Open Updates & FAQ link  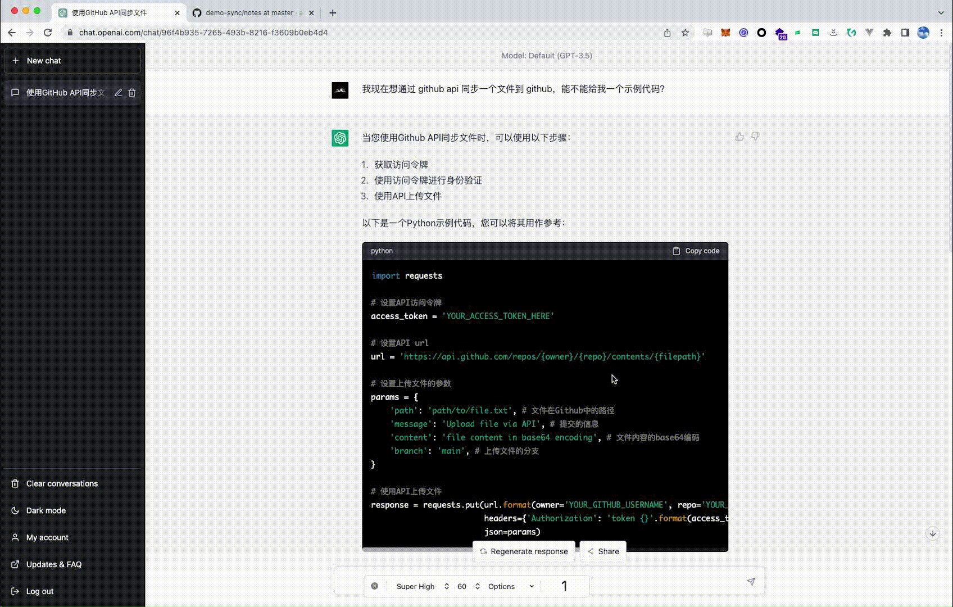pos(72,564)
